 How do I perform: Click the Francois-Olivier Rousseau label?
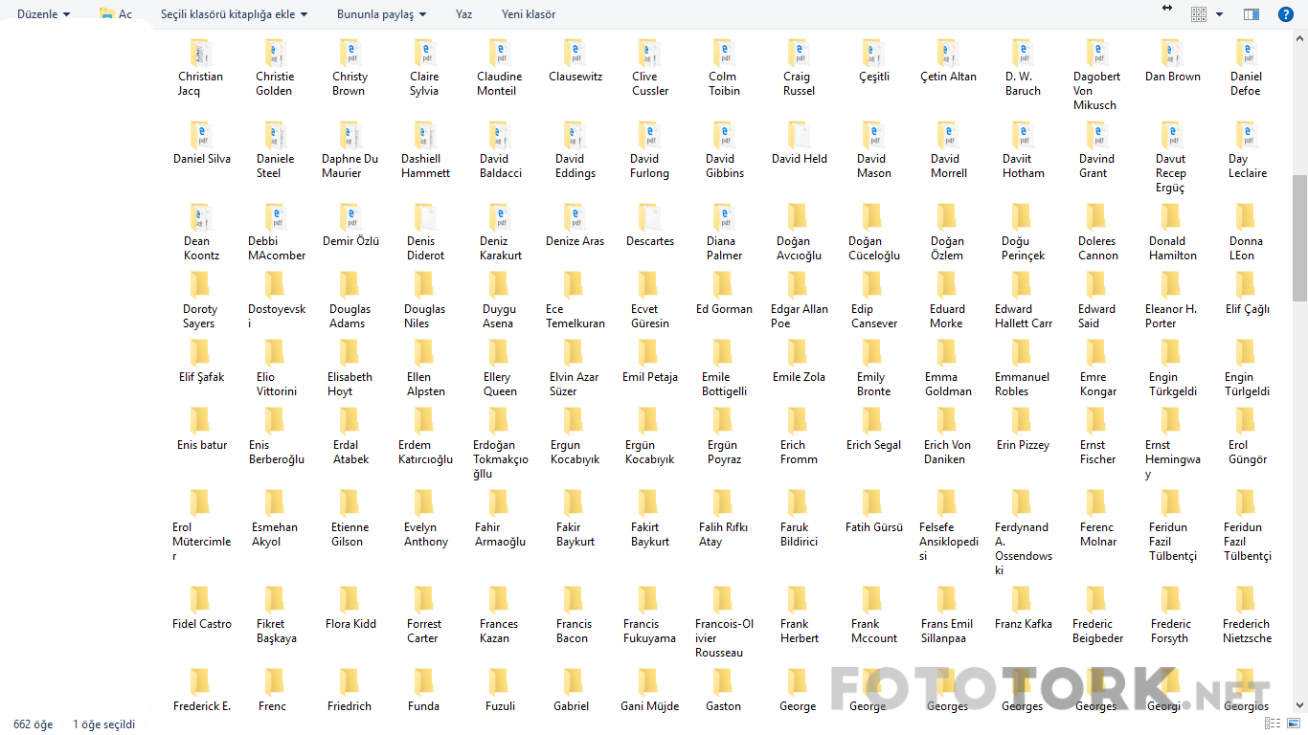click(x=723, y=638)
